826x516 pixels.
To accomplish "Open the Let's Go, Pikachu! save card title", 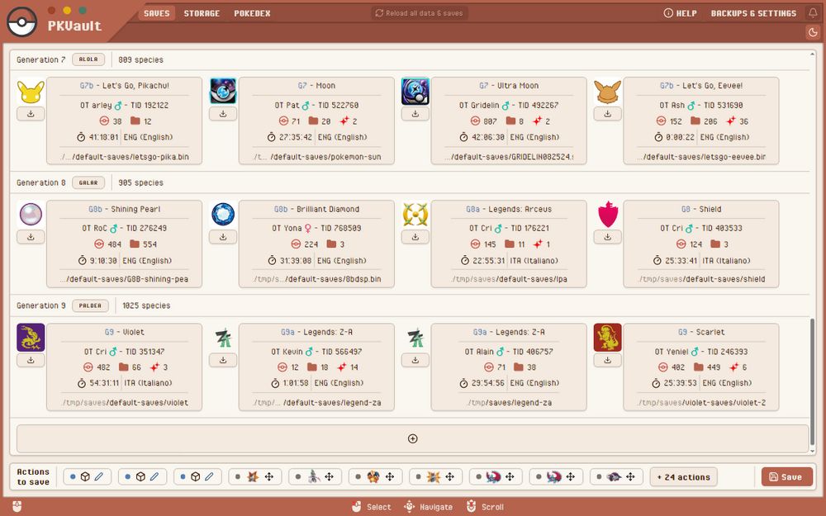I will tap(125, 85).
